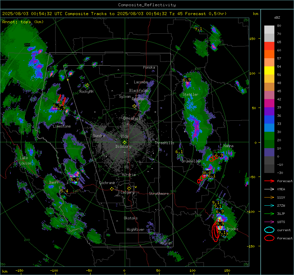Click the Composite_Reflectivity title text
This screenshot has width=294, height=275.
[x=147, y=5]
